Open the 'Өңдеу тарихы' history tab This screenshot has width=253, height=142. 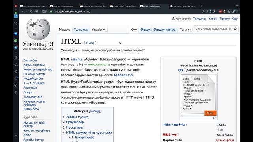[164, 30]
